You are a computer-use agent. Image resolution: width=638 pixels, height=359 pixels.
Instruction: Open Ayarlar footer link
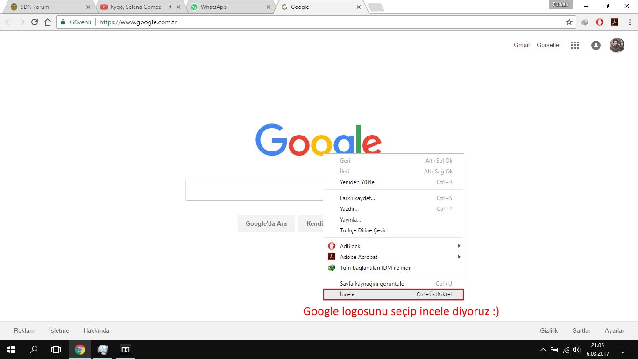click(614, 330)
